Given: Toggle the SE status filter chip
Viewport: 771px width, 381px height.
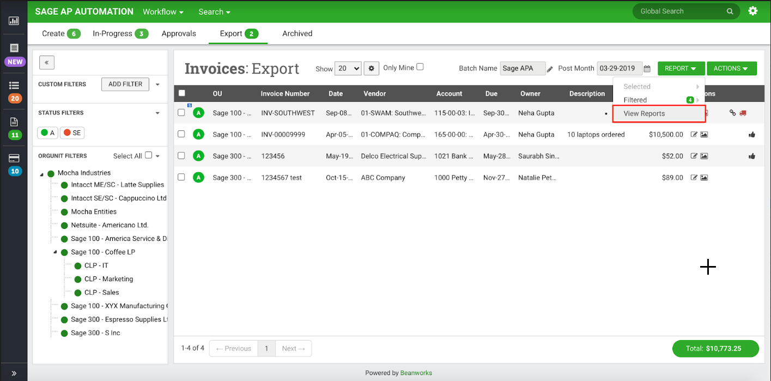Looking at the screenshot, I should click(72, 133).
